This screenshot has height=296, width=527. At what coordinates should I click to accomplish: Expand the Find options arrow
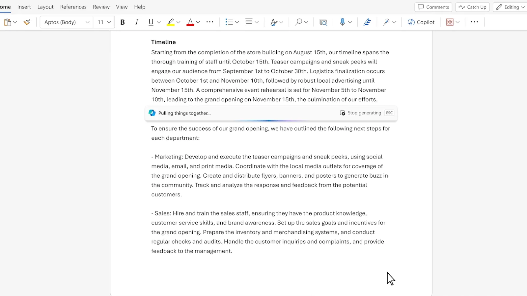tap(306, 22)
